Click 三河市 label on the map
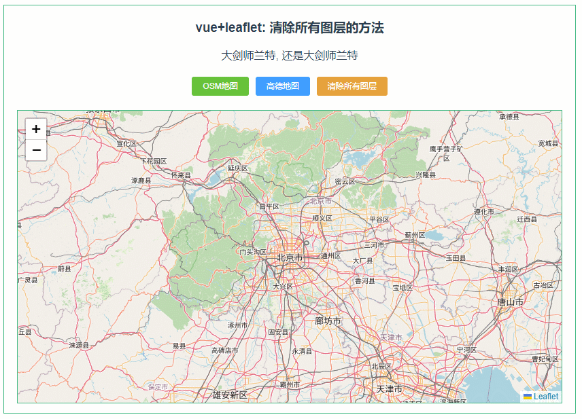582x419 pixels. (x=374, y=245)
